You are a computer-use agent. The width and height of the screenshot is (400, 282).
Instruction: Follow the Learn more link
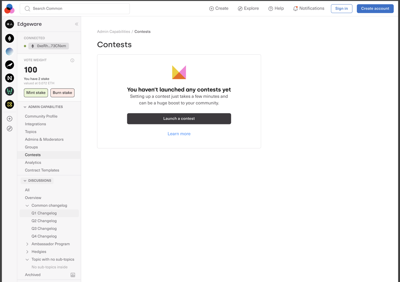(179, 134)
